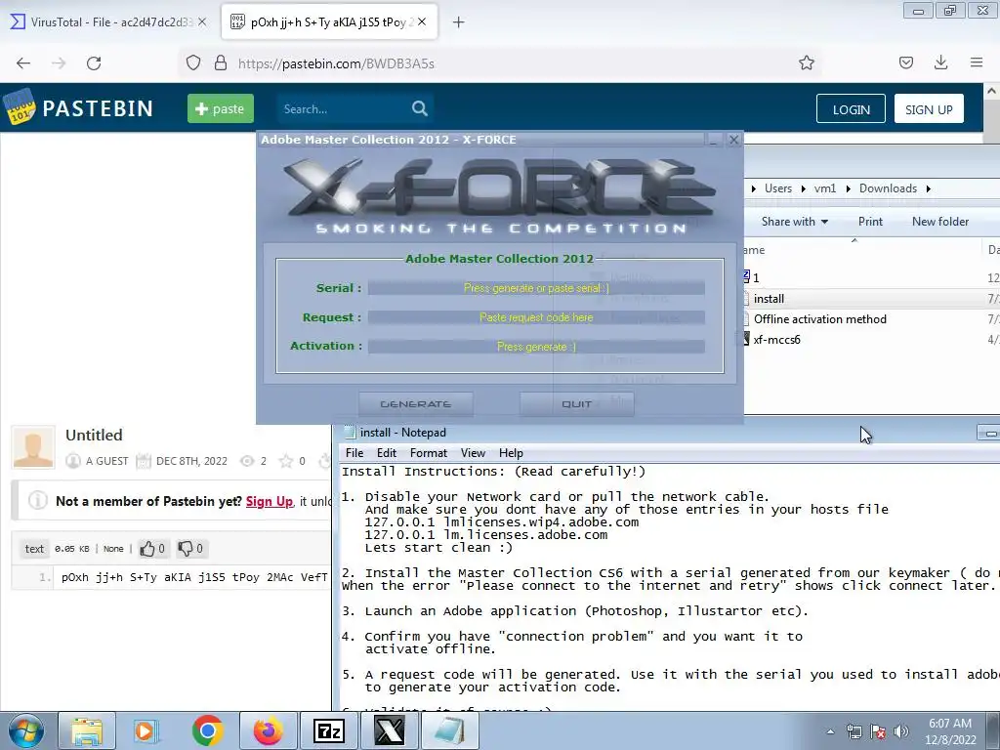Screen dimensions: 1000x750
Task: Switch to Notepad taskbar icon
Action: 450,730
